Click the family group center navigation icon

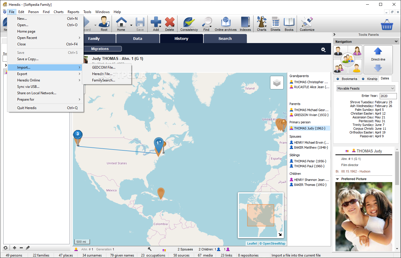click(x=348, y=59)
